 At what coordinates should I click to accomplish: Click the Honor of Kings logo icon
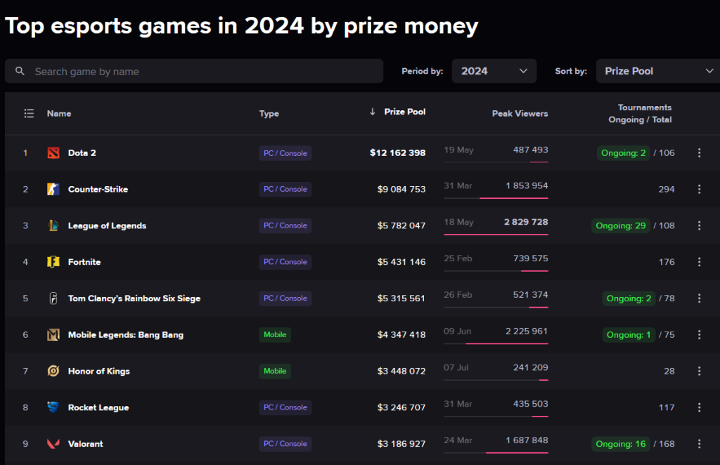(53, 371)
